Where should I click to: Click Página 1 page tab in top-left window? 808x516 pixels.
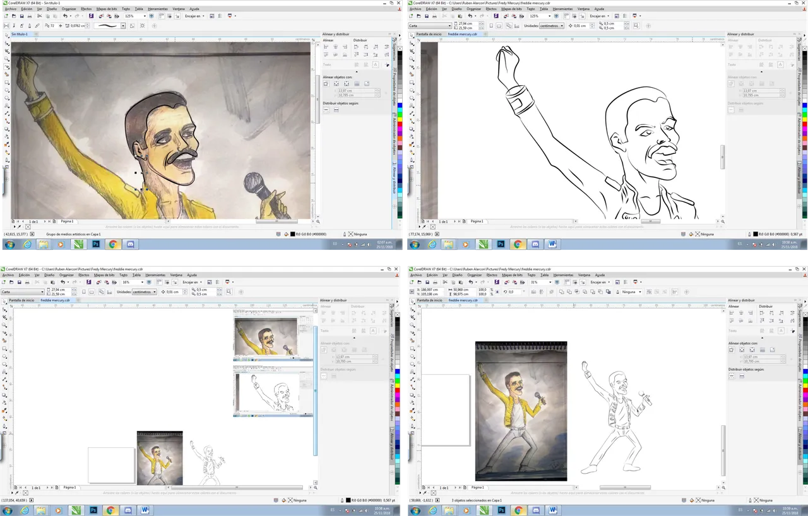point(67,221)
